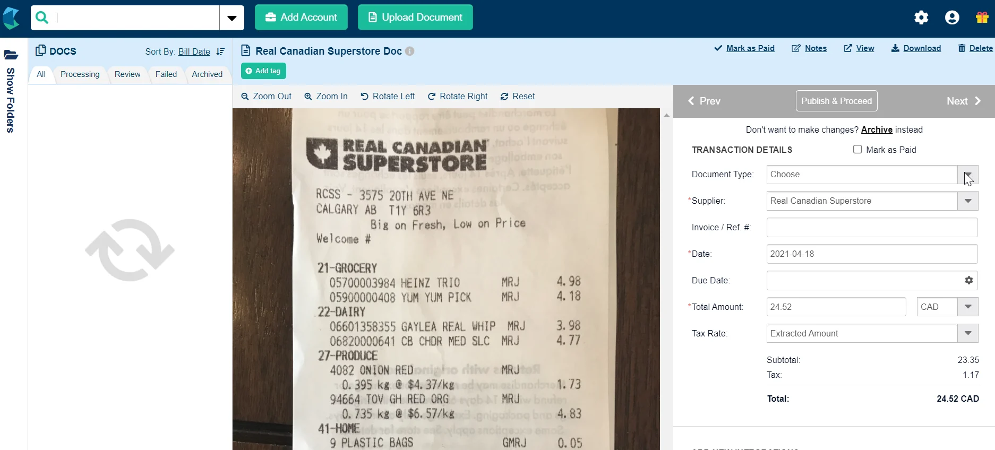Switch to the Review tab
This screenshot has width=995, height=450.
pyautogui.click(x=127, y=74)
